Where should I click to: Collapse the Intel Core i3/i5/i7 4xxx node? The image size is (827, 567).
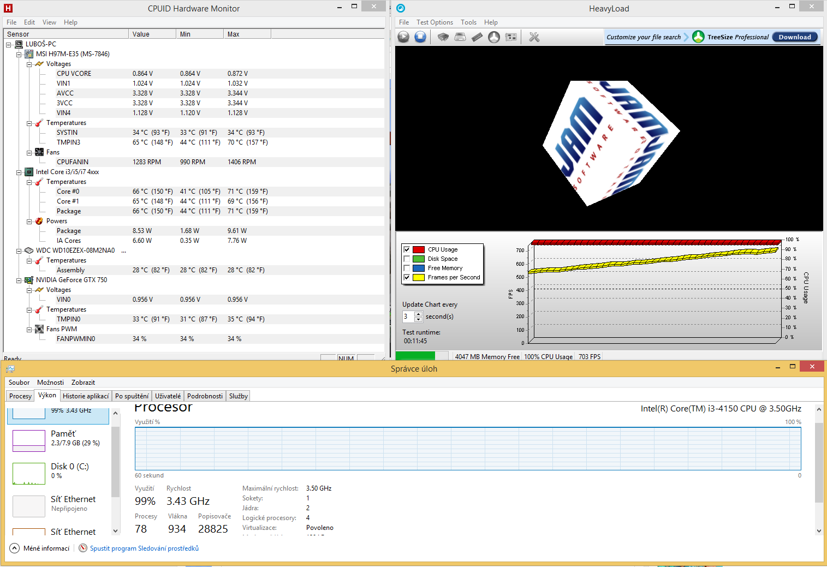click(19, 172)
